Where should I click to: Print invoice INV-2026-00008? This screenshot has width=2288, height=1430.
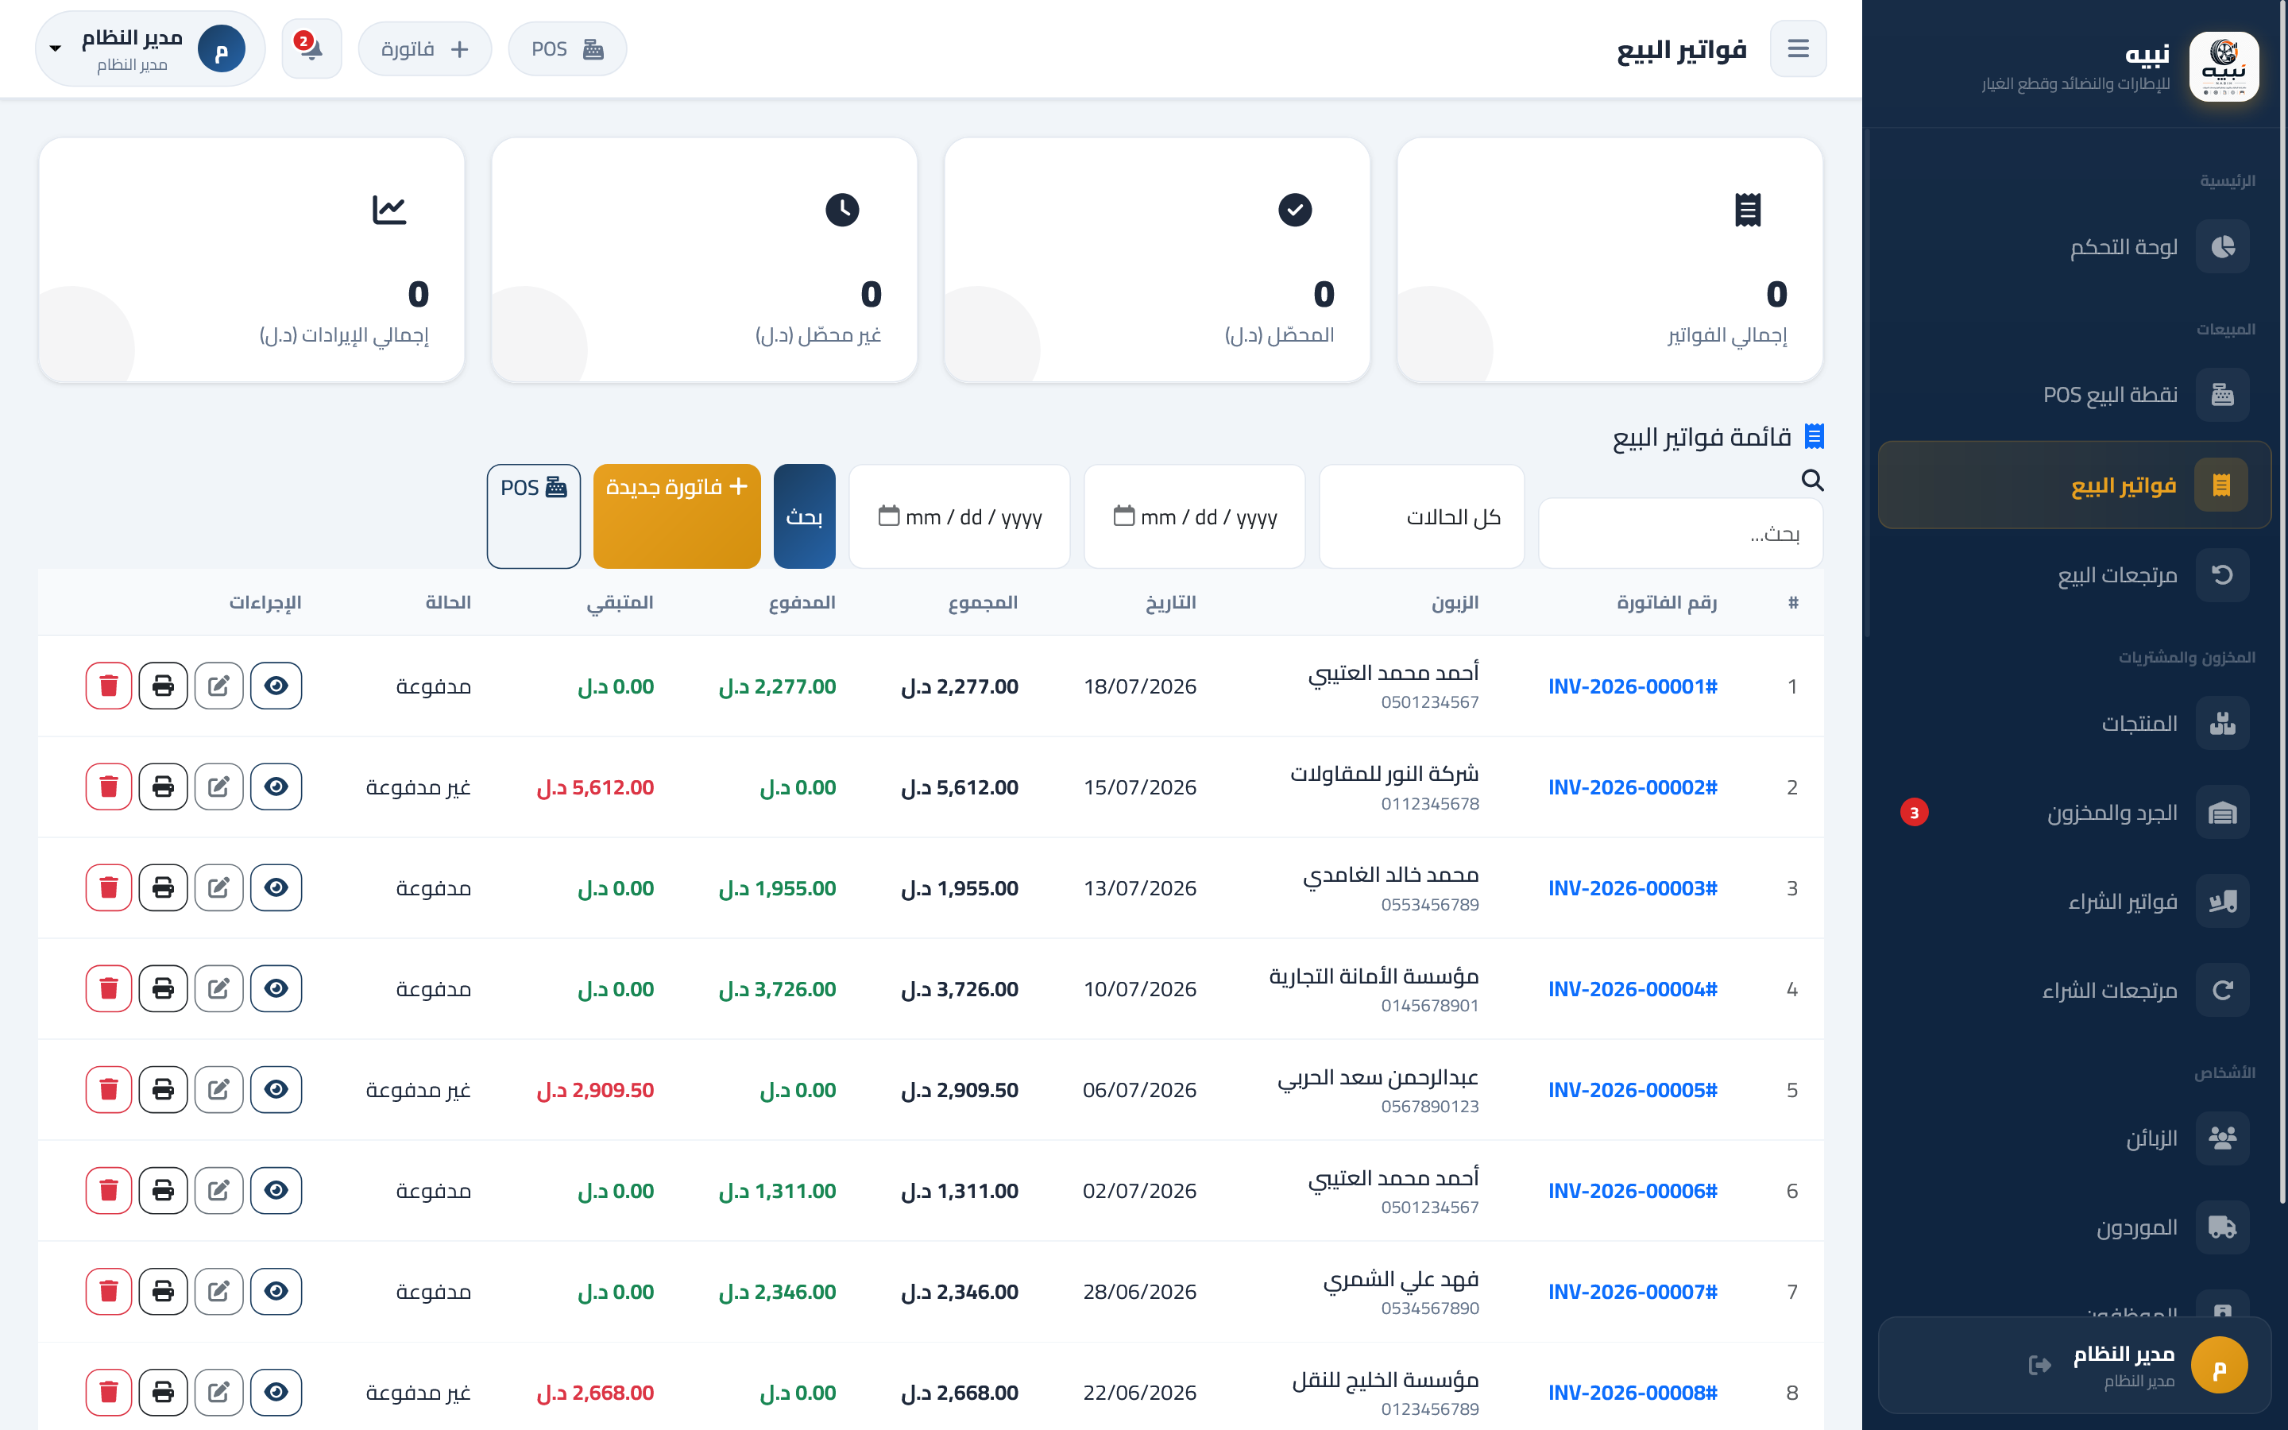pos(164,1392)
